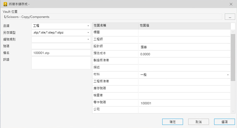
Task: Click the Vault app icon in title bar
Action: [x=5, y=4]
